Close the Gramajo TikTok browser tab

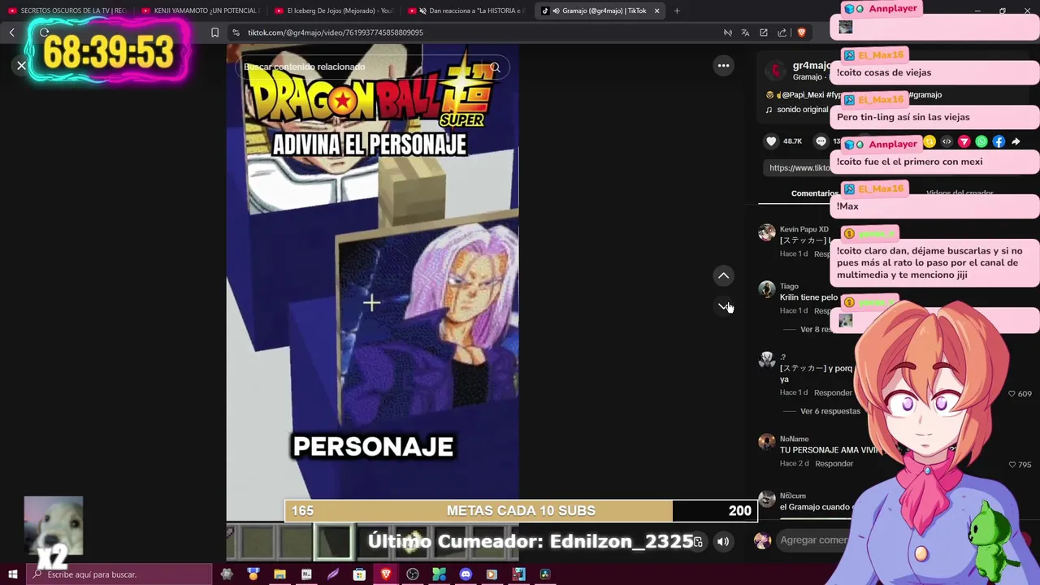coord(657,11)
